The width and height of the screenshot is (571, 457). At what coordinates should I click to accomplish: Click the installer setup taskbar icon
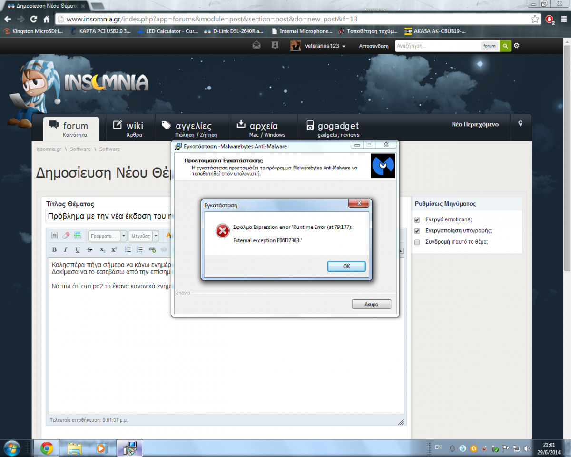129,448
